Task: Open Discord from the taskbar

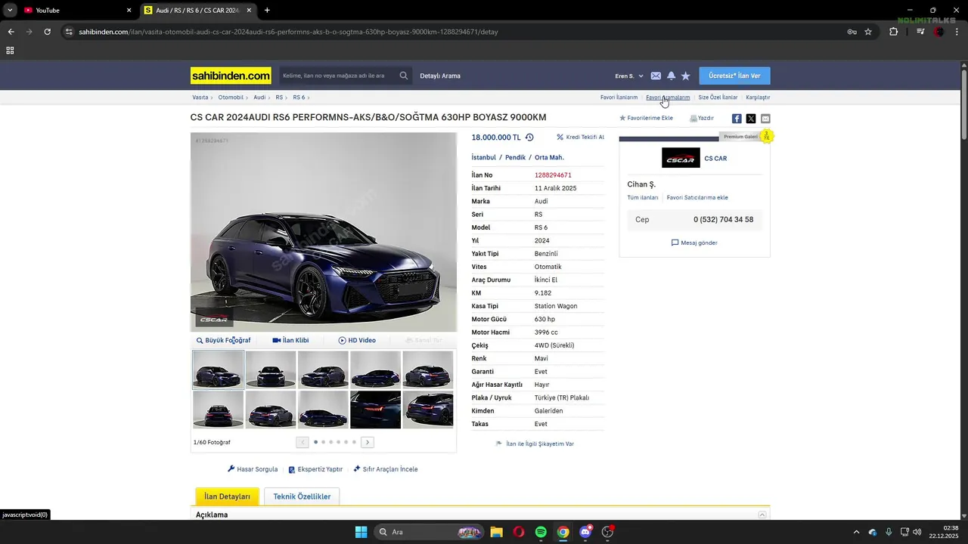Action: (585, 532)
